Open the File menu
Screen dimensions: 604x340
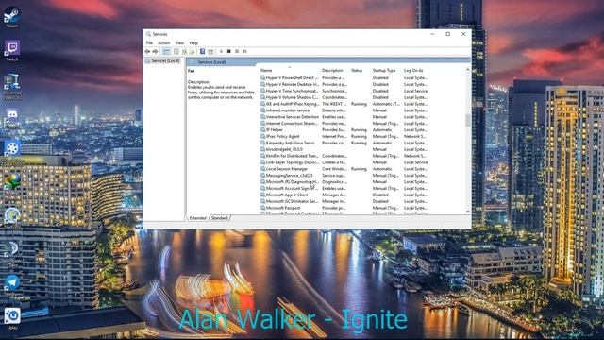[x=149, y=42]
